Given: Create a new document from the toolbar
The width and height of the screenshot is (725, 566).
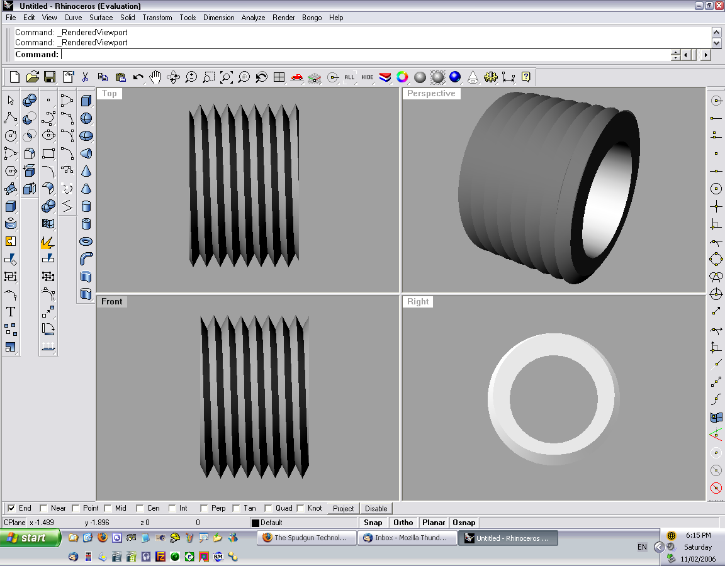Looking at the screenshot, I should point(14,77).
